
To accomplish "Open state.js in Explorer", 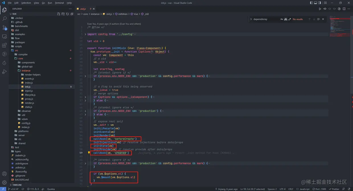I will click(28, 107).
